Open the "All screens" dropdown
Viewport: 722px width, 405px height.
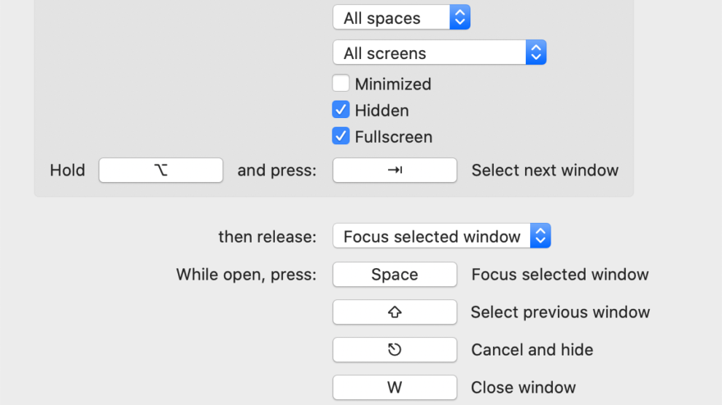(x=439, y=53)
